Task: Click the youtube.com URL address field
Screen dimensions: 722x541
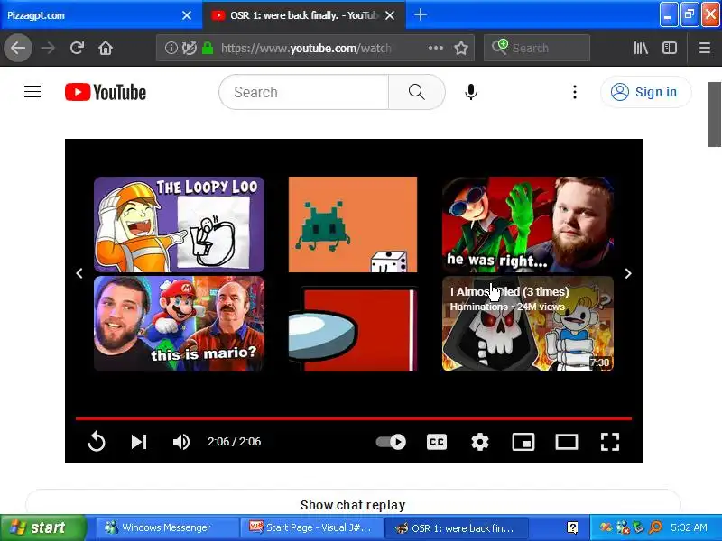Action: click(306, 48)
